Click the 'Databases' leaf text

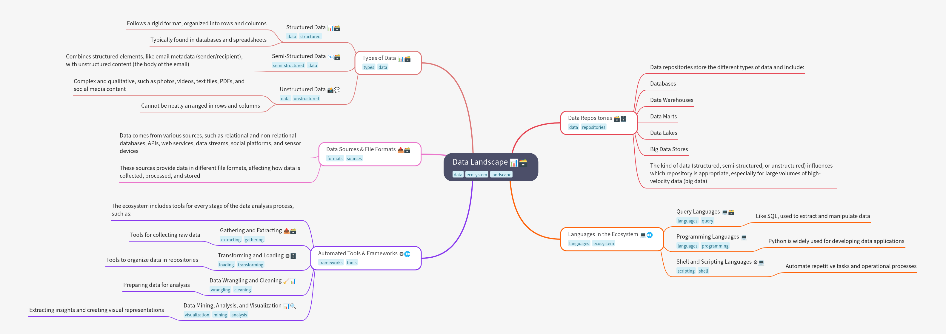(662, 84)
